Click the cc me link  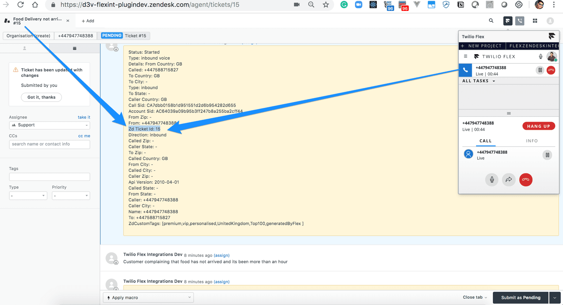[84, 136]
